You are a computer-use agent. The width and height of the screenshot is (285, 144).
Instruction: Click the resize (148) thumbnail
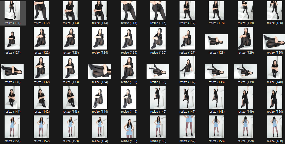[216, 97]
